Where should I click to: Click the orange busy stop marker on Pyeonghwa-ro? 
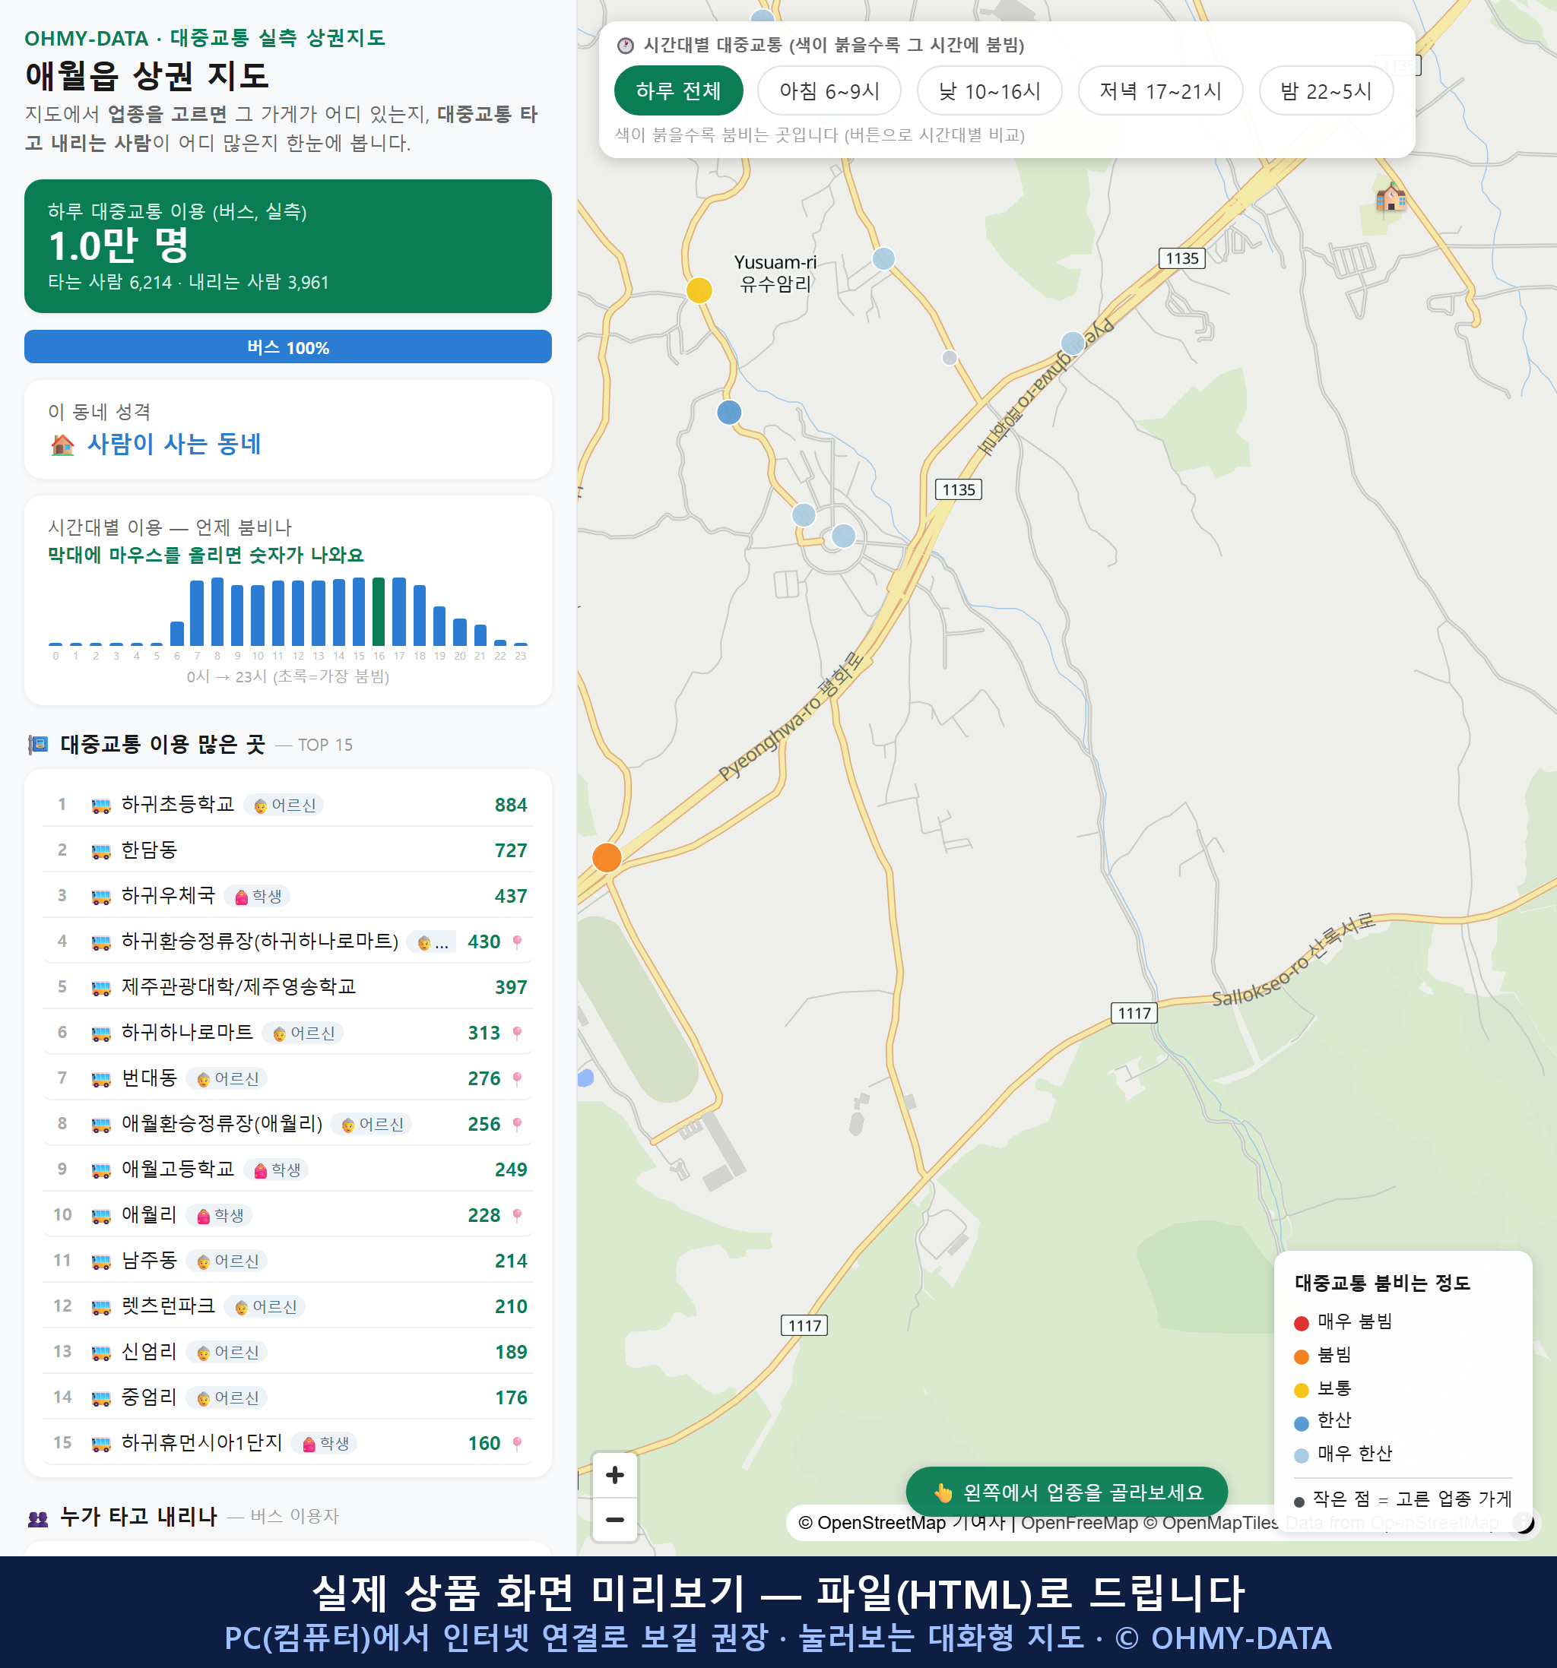pyautogui.click(x=607, y=857)
